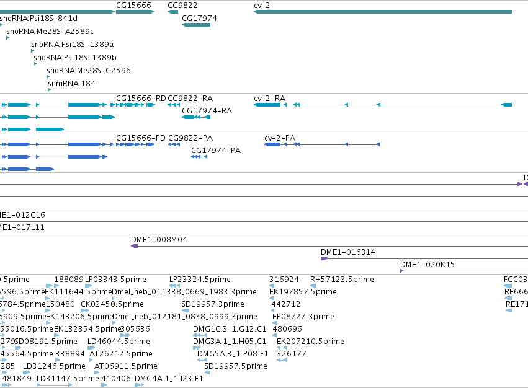The image size is (528, 388).
Task: Select the DMG5A.3_1.P08.F1 label
Action: coord(233,354)
